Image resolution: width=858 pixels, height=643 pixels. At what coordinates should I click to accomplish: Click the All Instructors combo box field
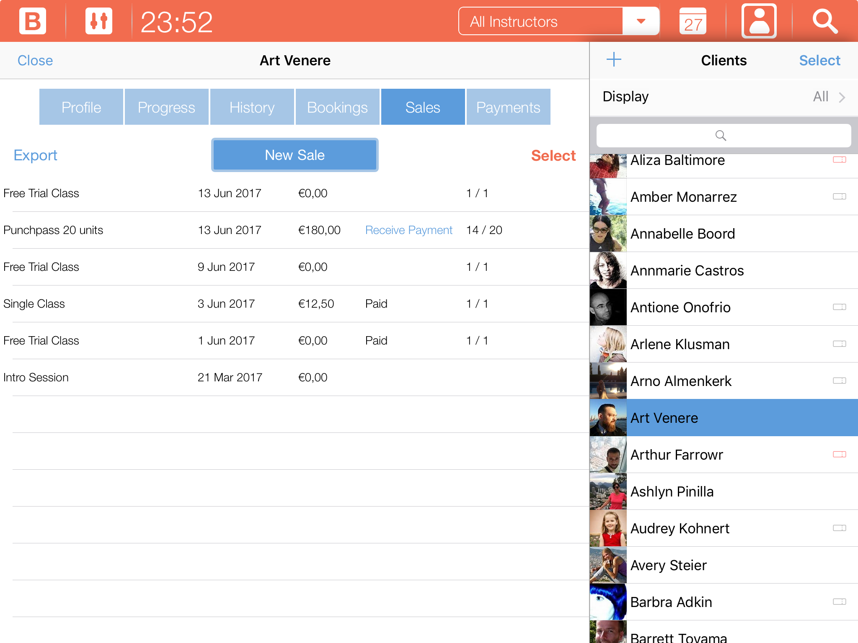click(x=540, y=21)
